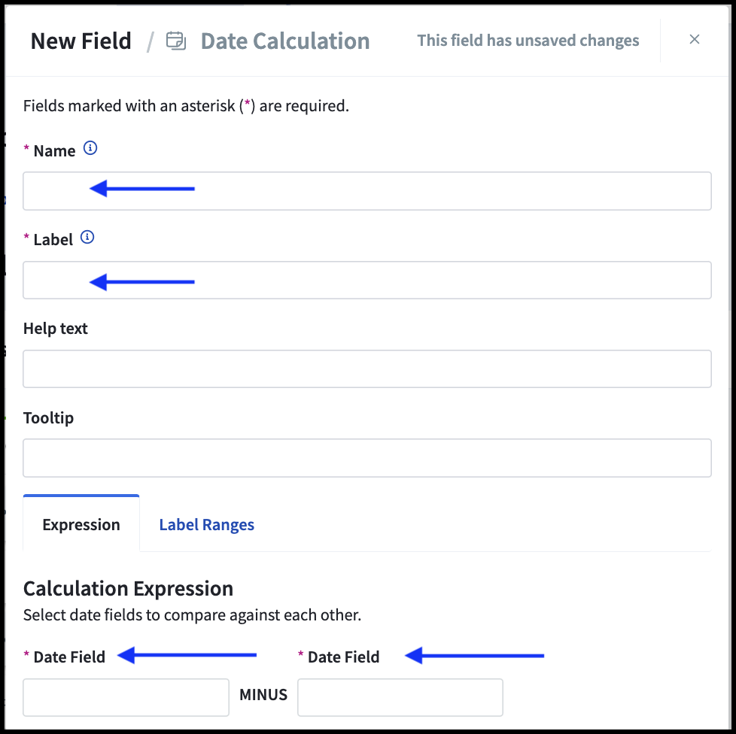Screen dimensions: 736x734
Task: Switch to the Expression tab
Action: point(81,524)
